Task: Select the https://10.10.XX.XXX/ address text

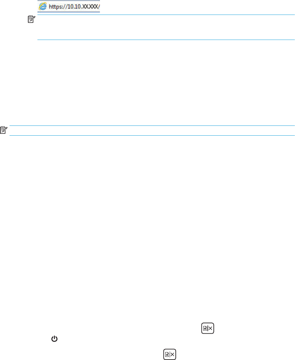Action: click(74, 7)
